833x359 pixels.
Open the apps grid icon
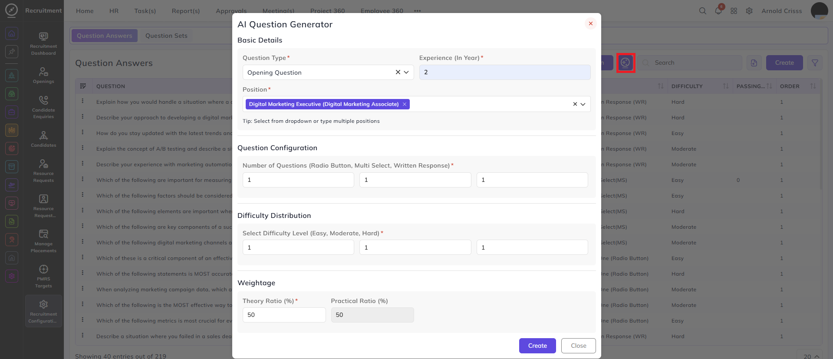pyautogui.click(x=734, y=11)
